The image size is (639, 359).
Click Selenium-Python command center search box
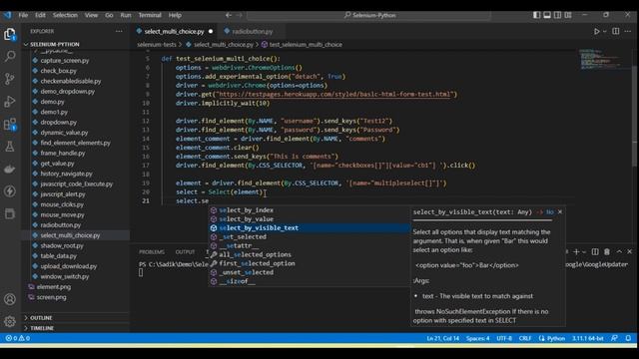368,15
